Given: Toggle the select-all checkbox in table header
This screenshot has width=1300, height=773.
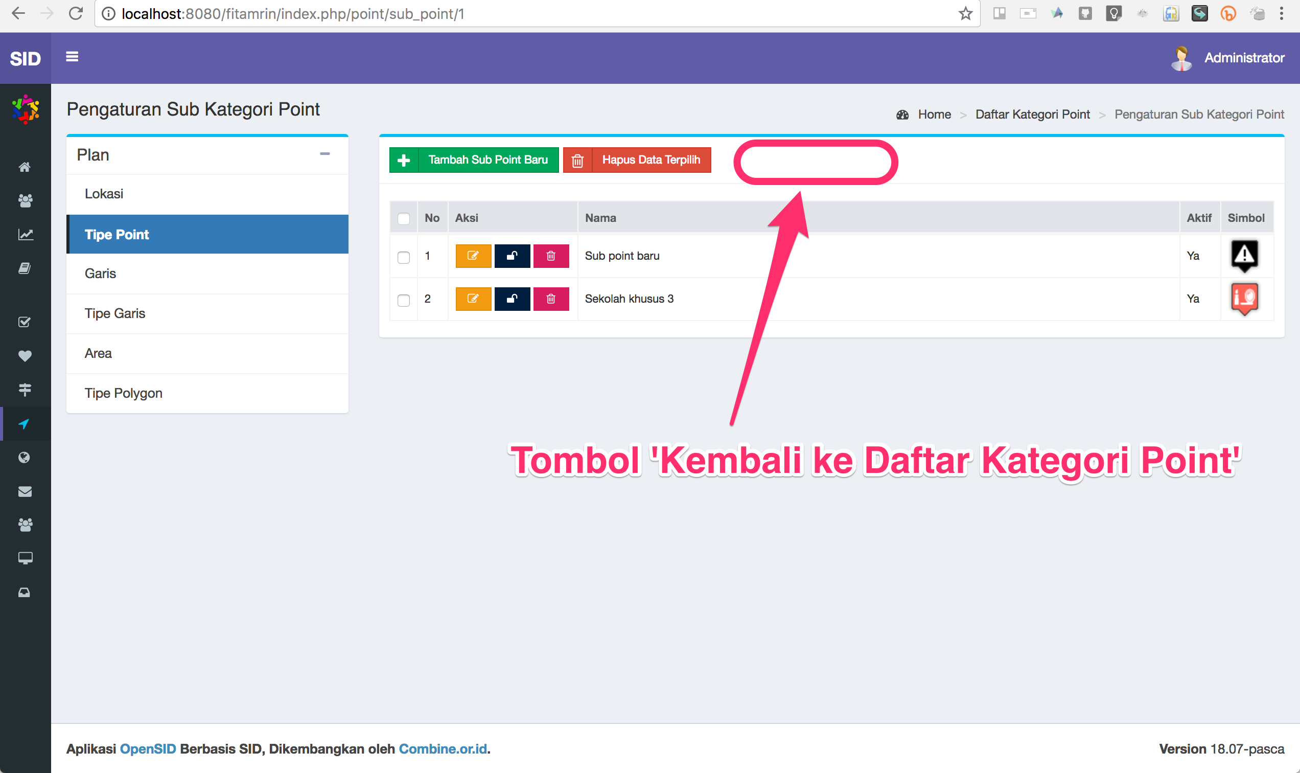Looking at the screenshot, I should click(404, 219).
